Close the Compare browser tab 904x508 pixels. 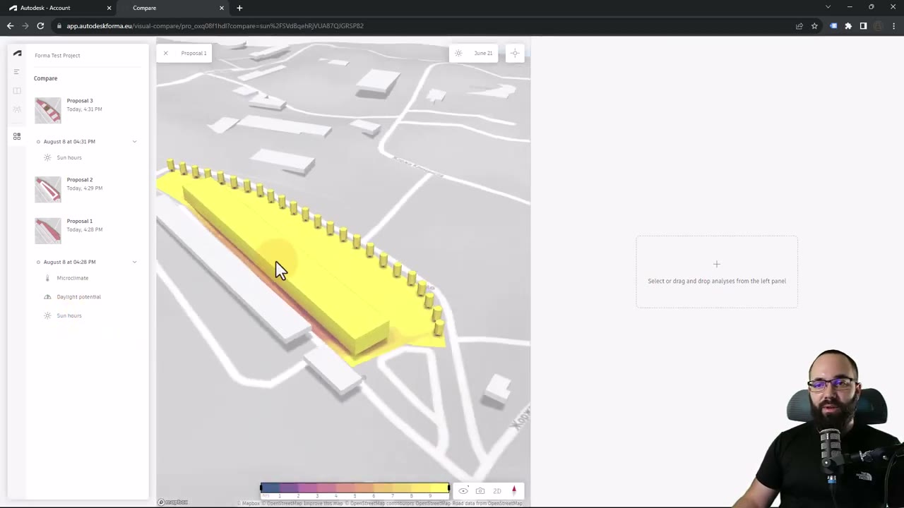pos(222,8)
